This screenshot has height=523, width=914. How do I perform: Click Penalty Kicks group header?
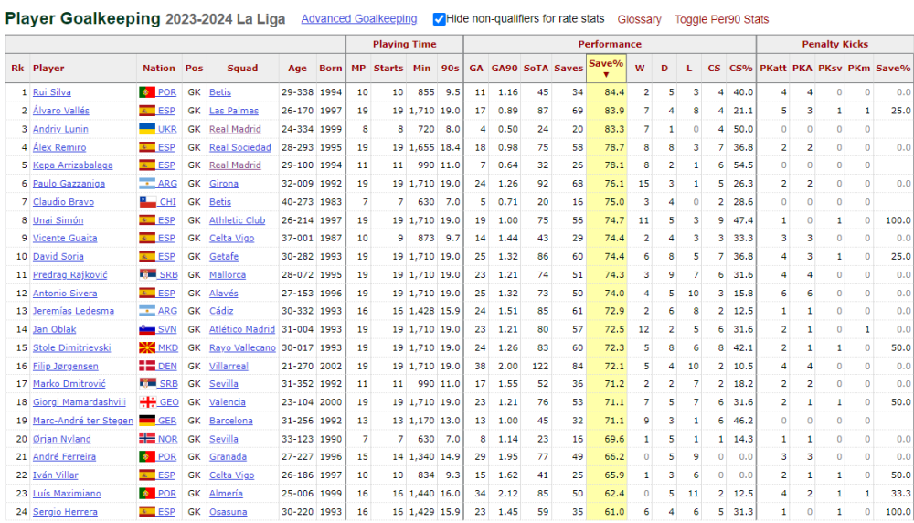coord(834,44)
